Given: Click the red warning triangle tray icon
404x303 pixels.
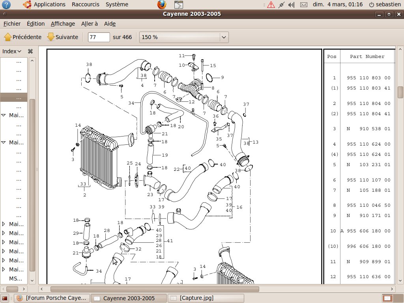Looking at the screenshot, I should (271, 5).
